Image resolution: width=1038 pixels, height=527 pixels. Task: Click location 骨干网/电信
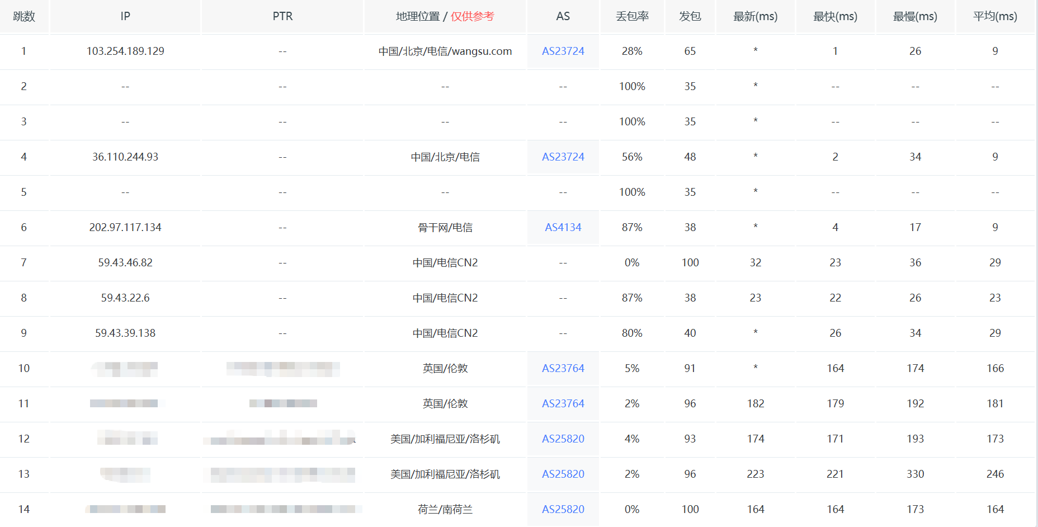445,227
